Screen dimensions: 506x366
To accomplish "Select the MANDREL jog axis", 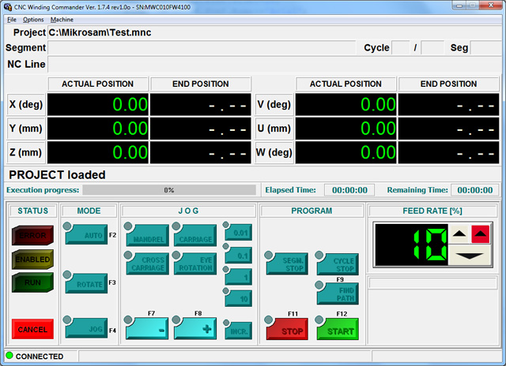I will coord(148,235).
